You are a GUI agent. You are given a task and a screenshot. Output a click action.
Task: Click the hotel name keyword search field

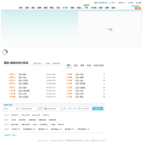[79, 108]
